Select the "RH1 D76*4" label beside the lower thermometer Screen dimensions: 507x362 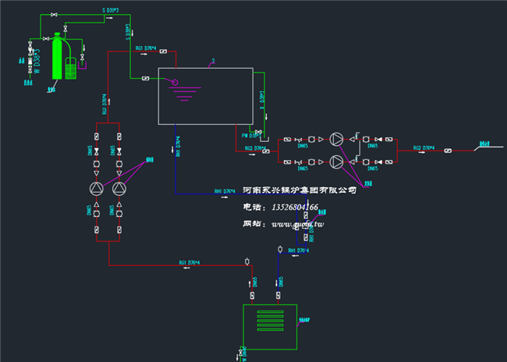tap(299, 250)
